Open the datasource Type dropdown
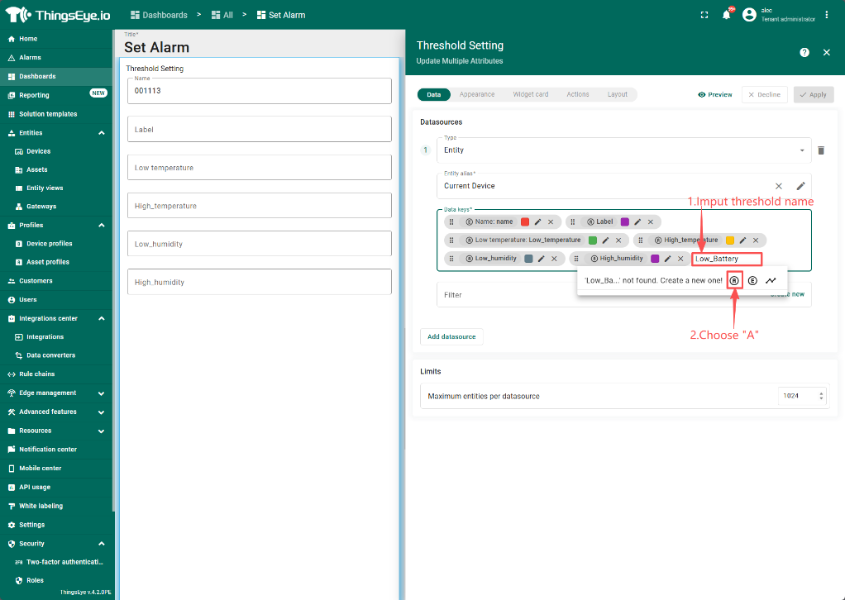845x600 pixels. click(x=801, y=150)
